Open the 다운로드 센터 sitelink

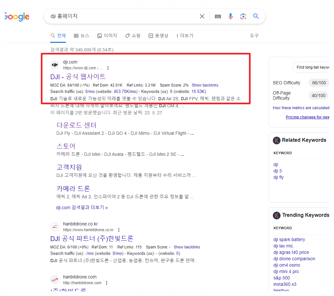(76, 125)
